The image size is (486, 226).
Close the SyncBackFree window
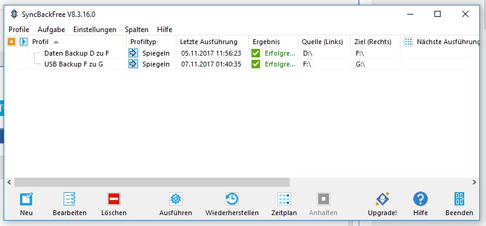pos(465,14)
